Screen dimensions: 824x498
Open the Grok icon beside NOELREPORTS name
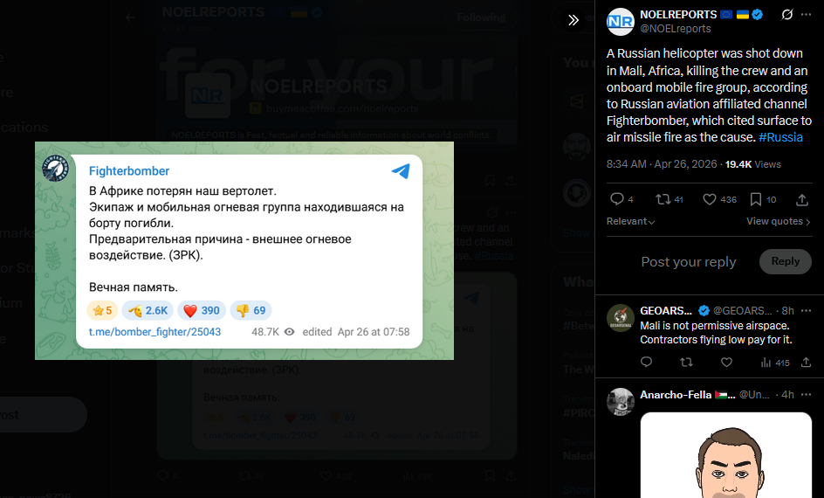786,15
